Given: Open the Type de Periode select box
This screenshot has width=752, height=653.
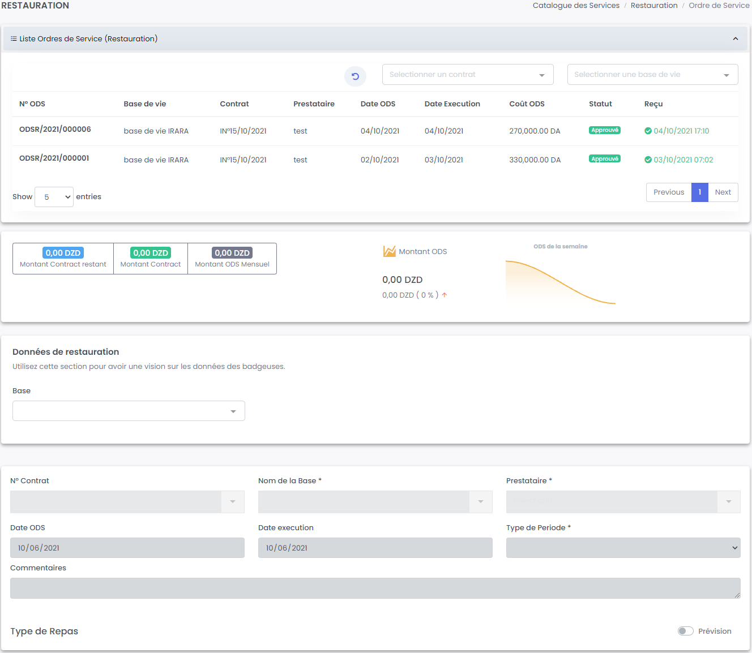Looking at the screenshot, I should 623,548.
